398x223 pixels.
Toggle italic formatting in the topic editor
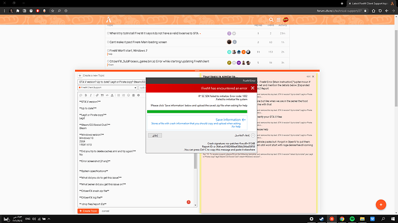[x=91, y=95]
